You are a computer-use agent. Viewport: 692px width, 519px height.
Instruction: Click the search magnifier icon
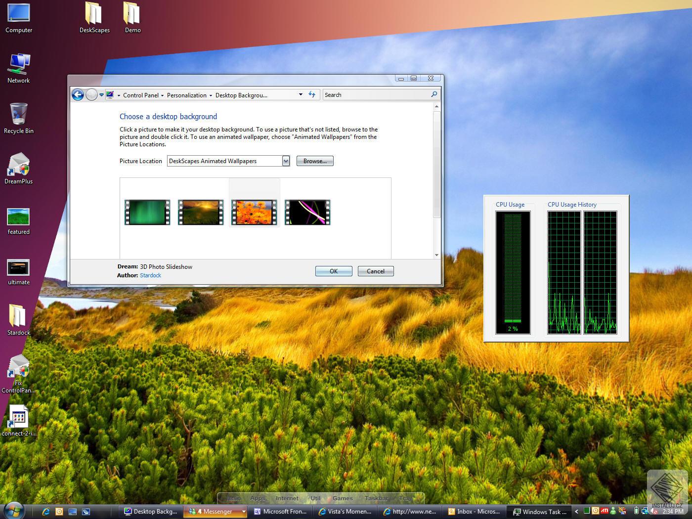pyautogui.click(x=434, y=94)
